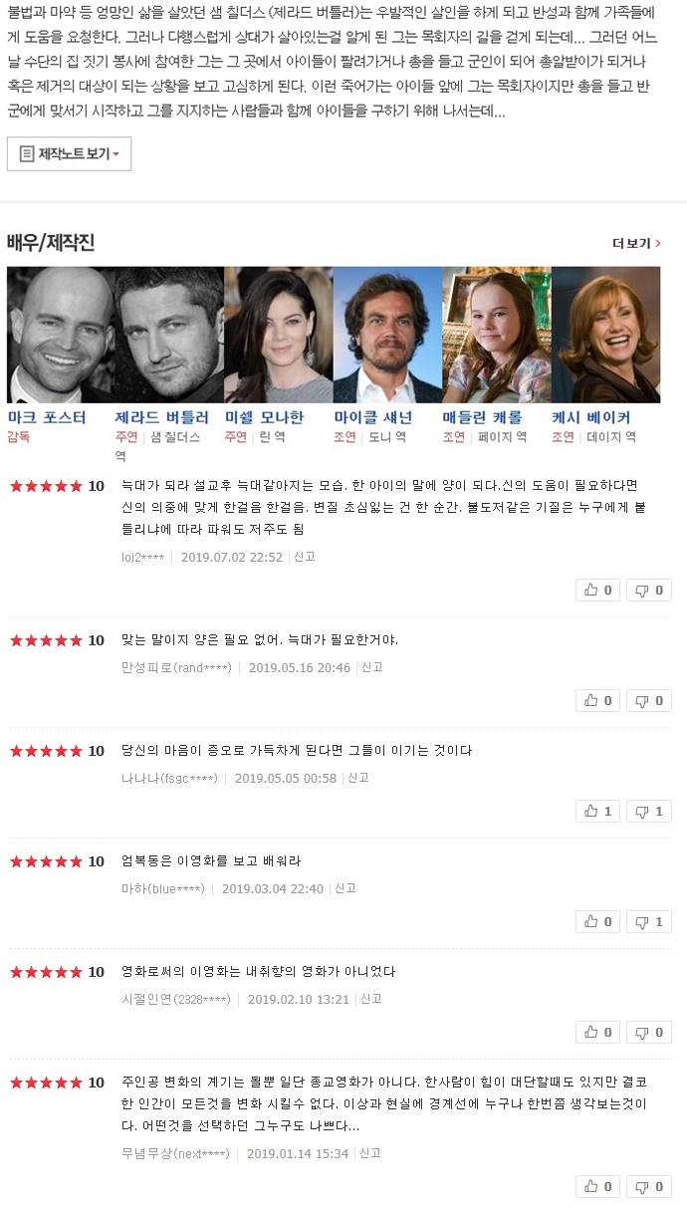
Task: Open 캐시 베이커 name link
Action: pyautogui.click(x=590, y=417)
